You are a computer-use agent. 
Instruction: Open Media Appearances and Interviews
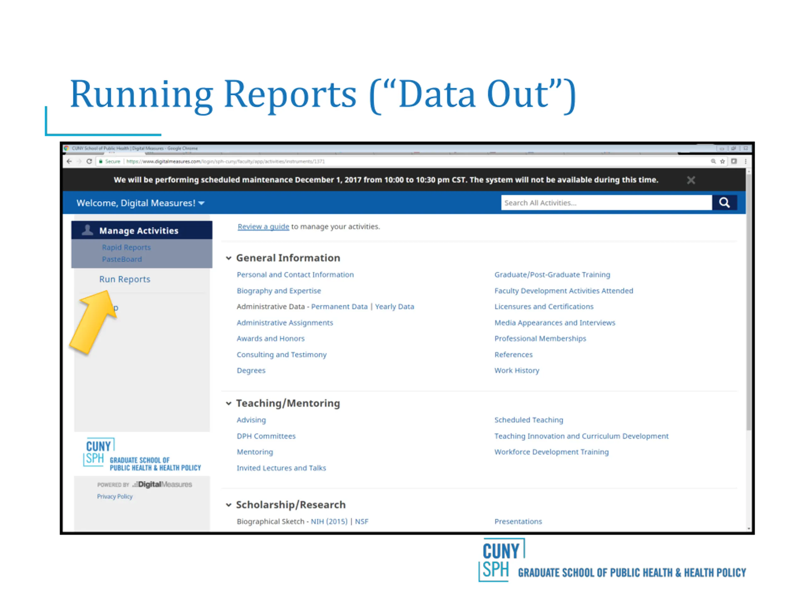pyautogui.click(x=554, y=322)
